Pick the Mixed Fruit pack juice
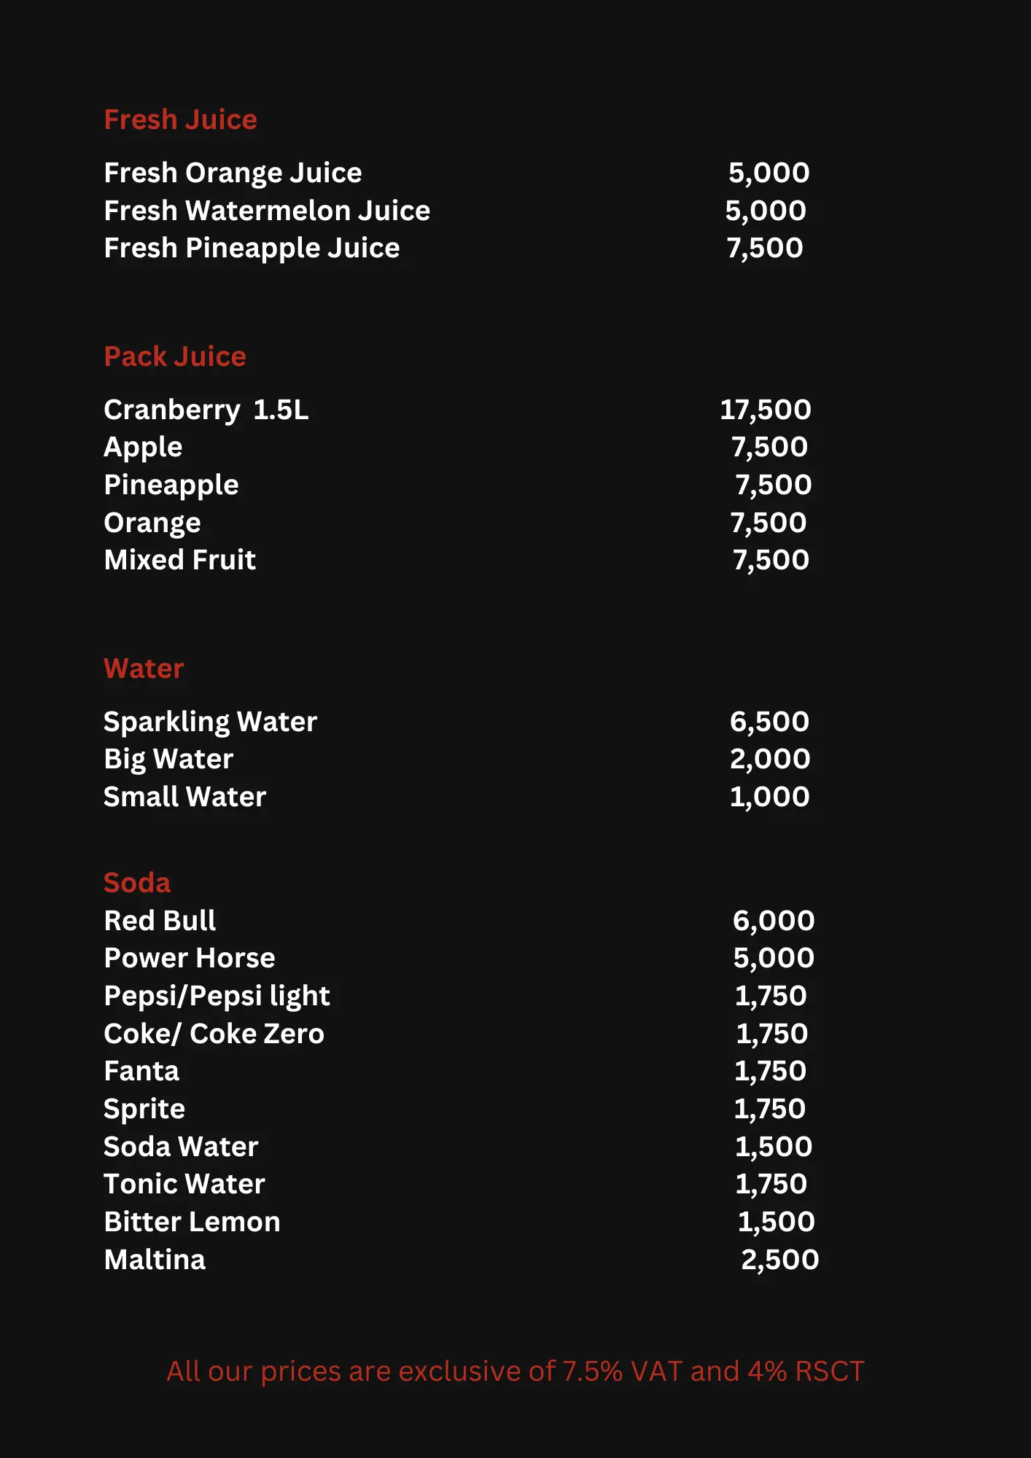The width and height of the screenshot is (1031, 1458). [179, 560]
